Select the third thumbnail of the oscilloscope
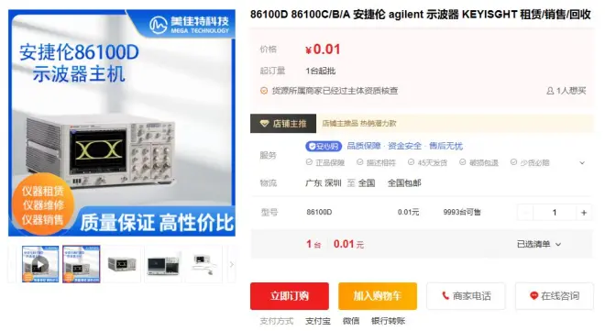Image resolution: width=605 pixels, height=331 pixels. tap(122, 264)
